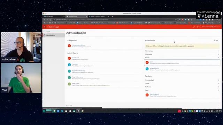Click the Open feedback row
Image resolution: width=223 pixels, height=125 pixels.
coord(182,90)
